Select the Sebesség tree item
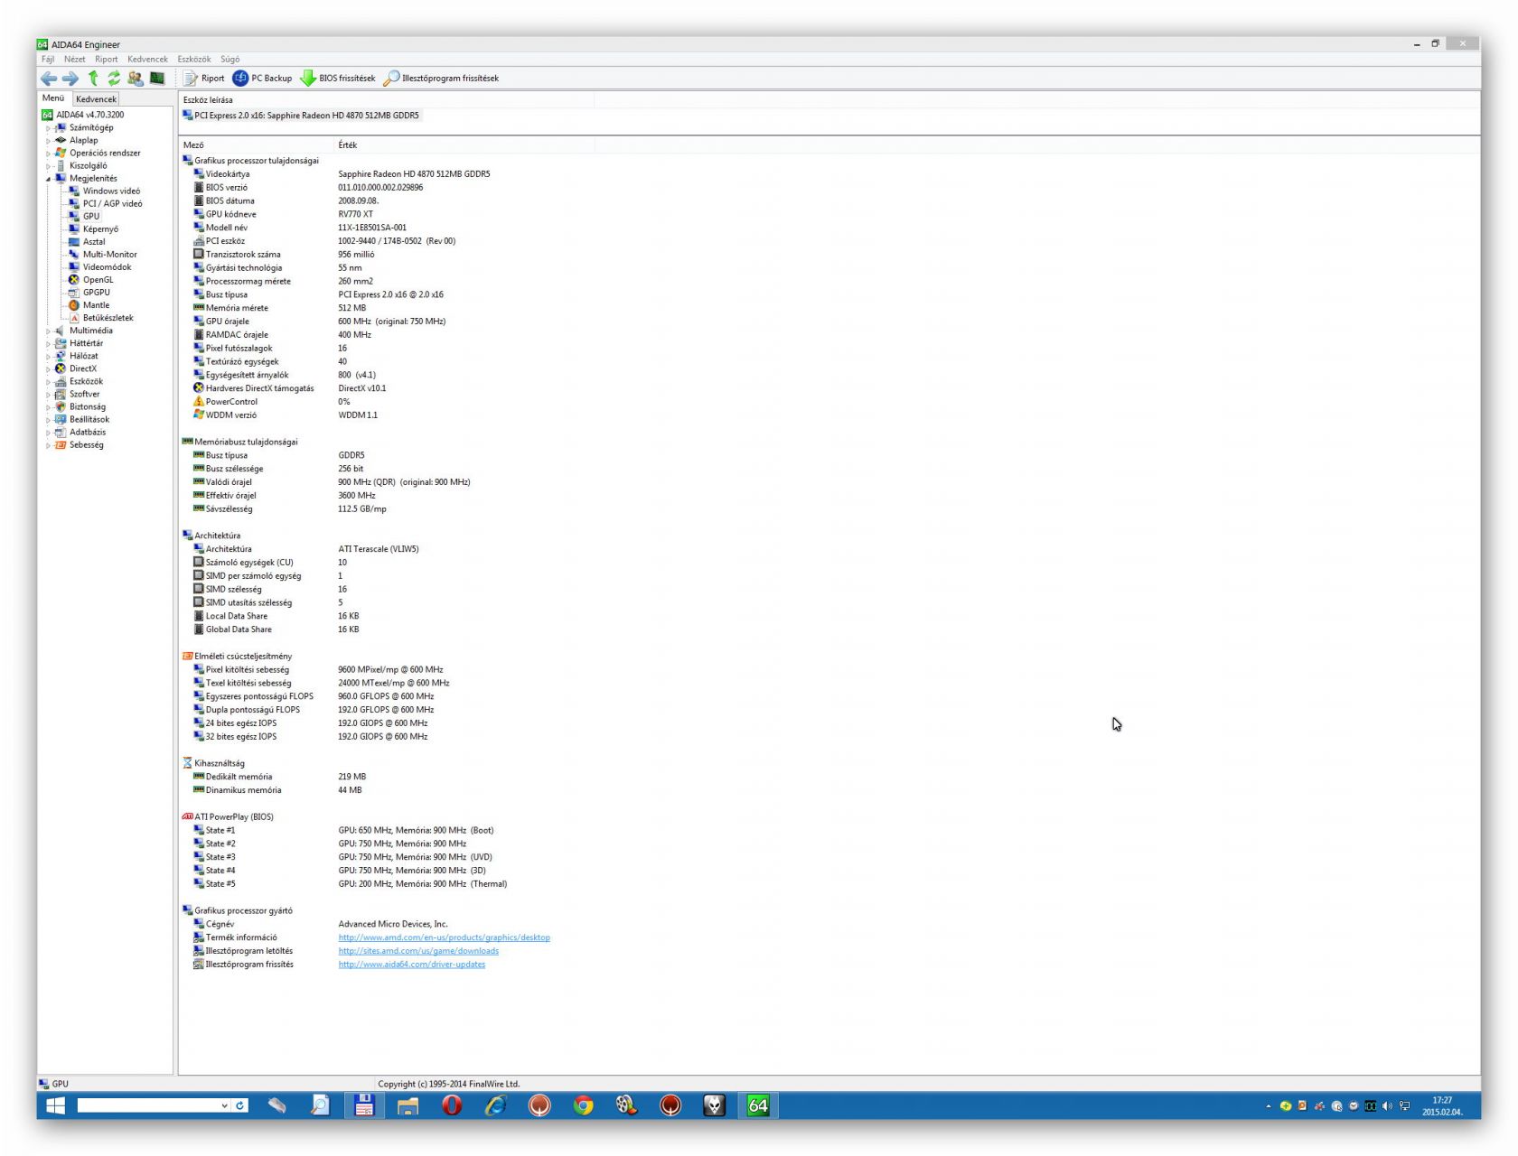This screenshot has height=1156, width=1518. [x=80, y=445]
